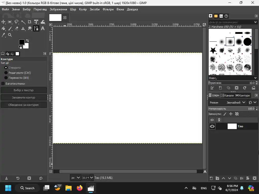Image resolution: width=259 pixels, height=194 pixels.
Task: Open the Файл menu
Action: tap(6, 9)
